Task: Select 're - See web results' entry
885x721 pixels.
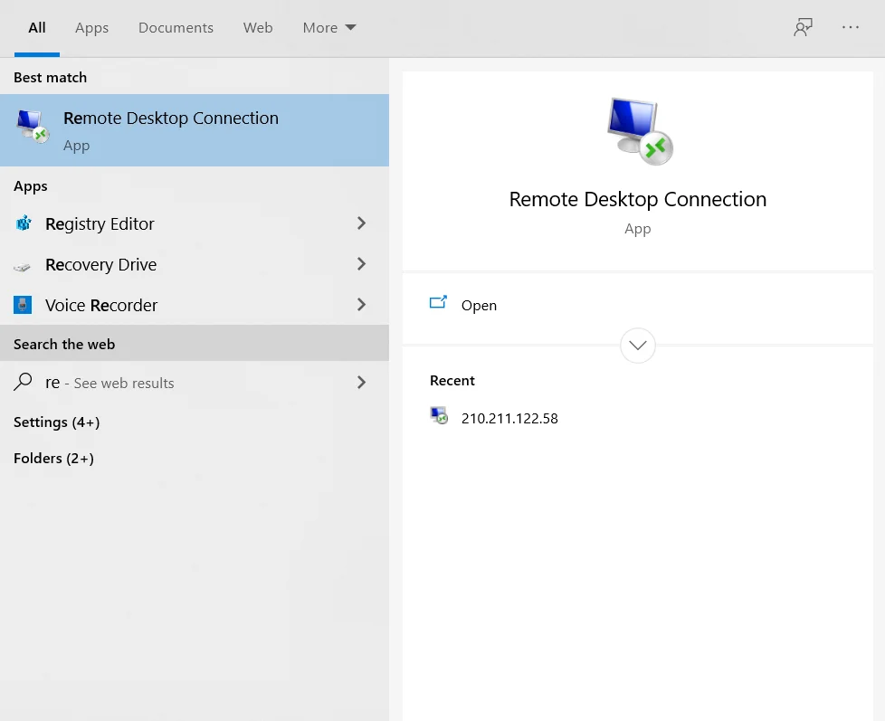Action: coord(195,383)
